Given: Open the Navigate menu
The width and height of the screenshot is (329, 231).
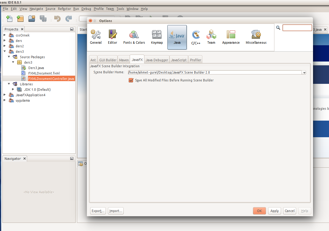Looking at the screenshot, I should (36, 9).
